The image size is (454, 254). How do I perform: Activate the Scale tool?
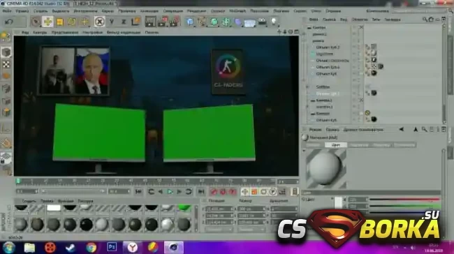point(59,22)
